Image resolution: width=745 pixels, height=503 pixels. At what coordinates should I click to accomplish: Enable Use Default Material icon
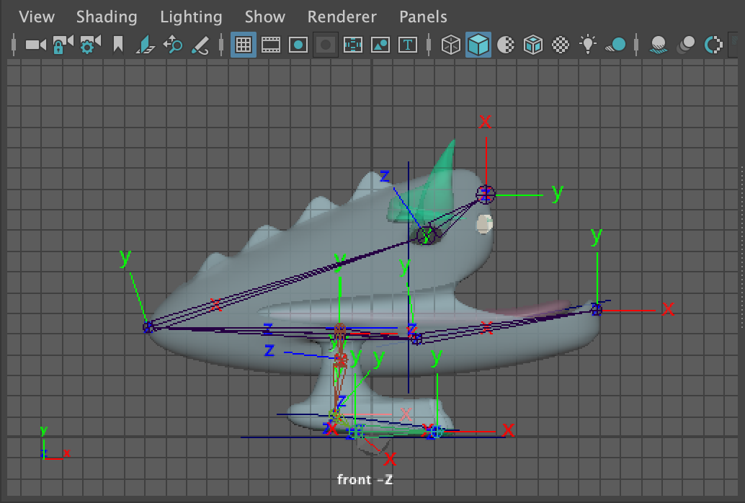tap(506, 45)
